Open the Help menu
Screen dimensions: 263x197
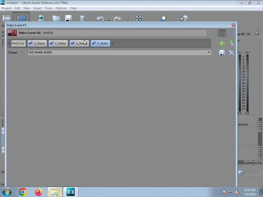coord(73,8)
